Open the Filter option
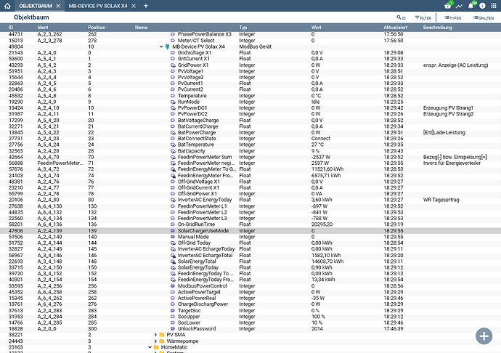 pyautogui.click(x=425, y=17)
